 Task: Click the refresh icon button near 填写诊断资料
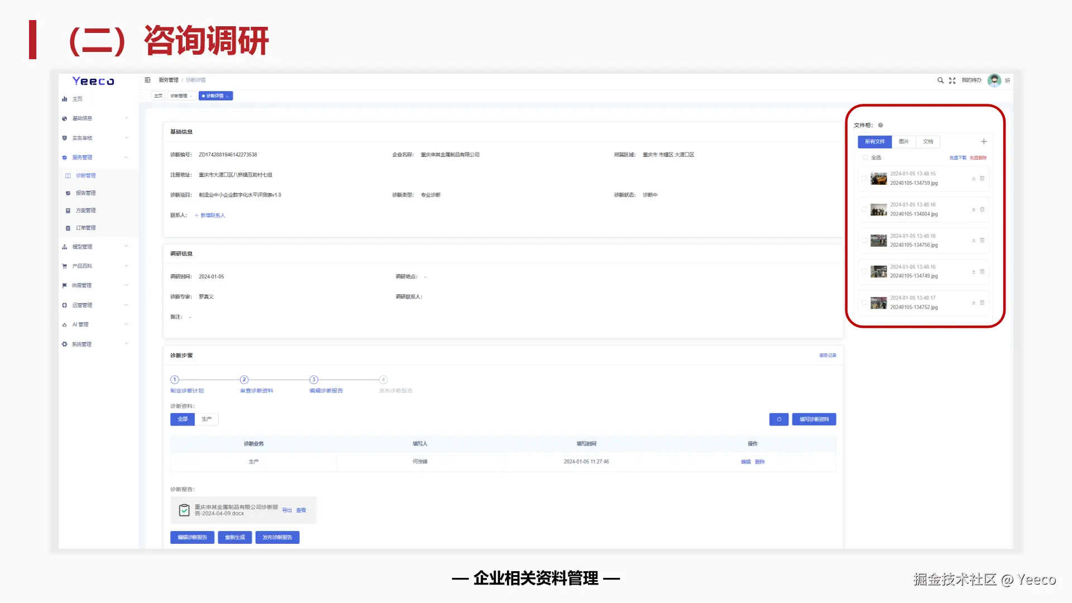pos(779,419)
